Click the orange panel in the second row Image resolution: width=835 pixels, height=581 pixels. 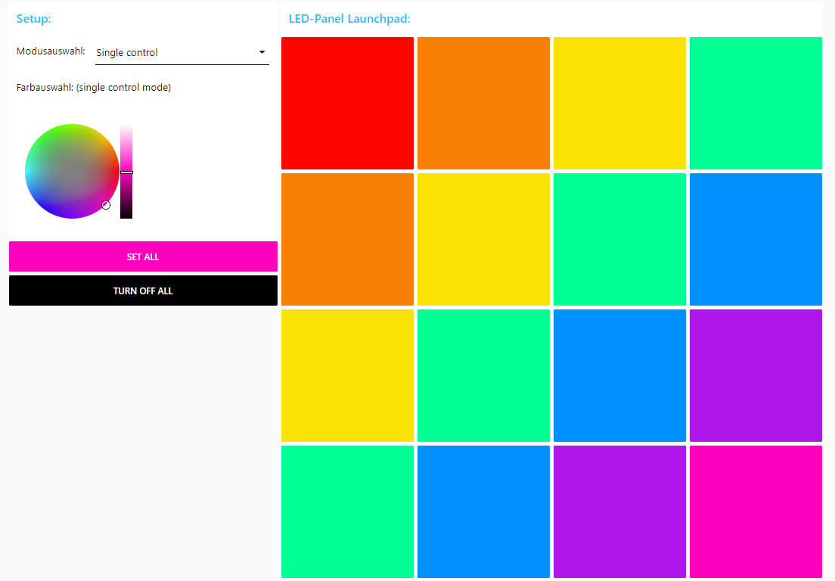click(347, 239)
